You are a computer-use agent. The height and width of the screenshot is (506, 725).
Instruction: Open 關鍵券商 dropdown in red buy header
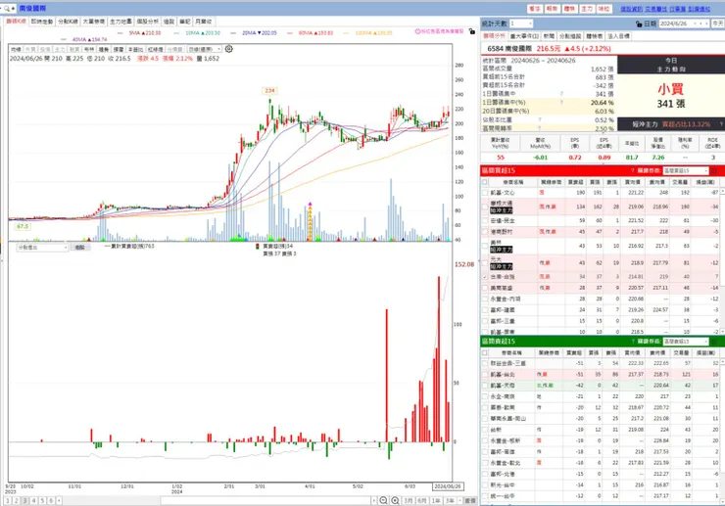point(686,171)
